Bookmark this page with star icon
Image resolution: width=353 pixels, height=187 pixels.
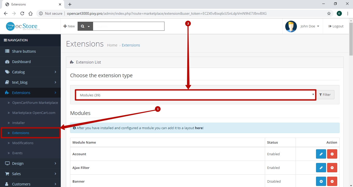point(329,13)
